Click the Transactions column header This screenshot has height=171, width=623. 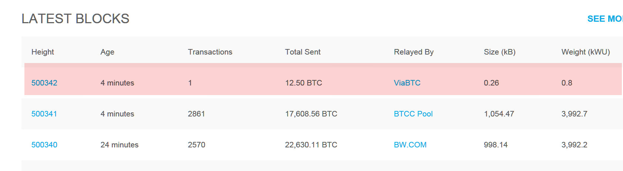pos(210,52)
